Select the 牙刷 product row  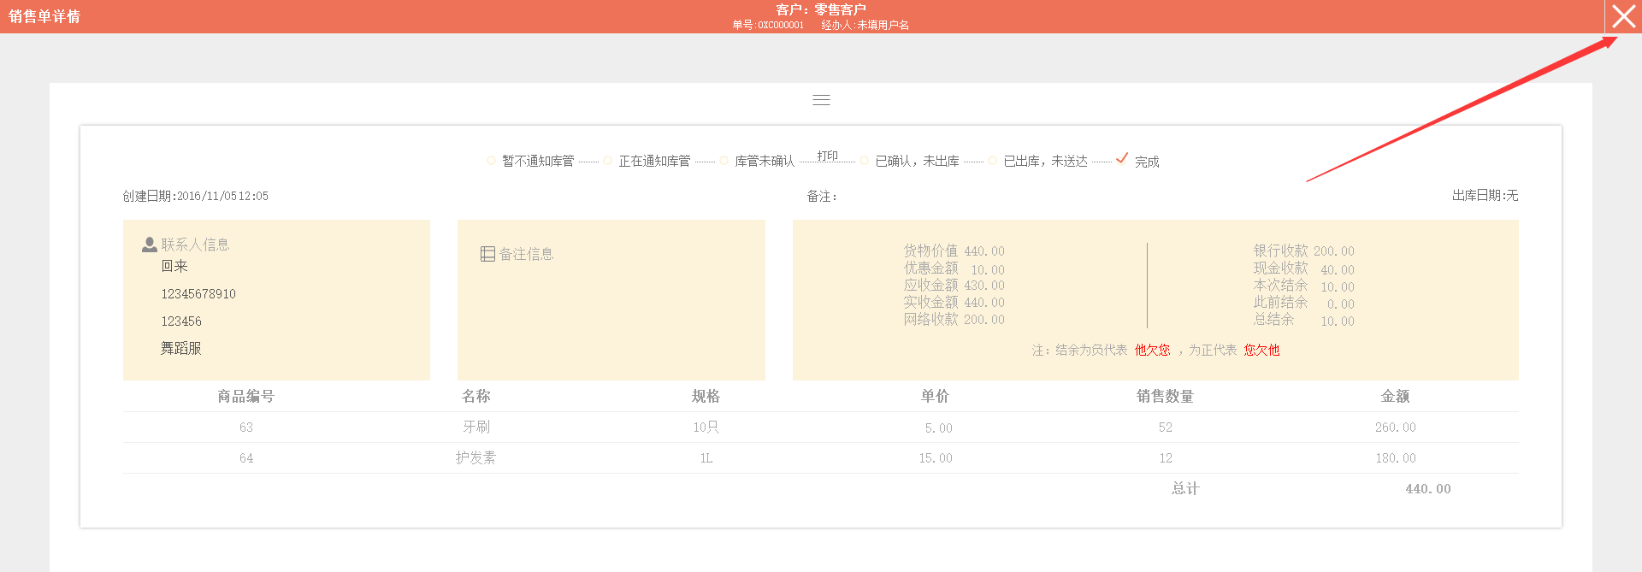click(x=476, y=427)
